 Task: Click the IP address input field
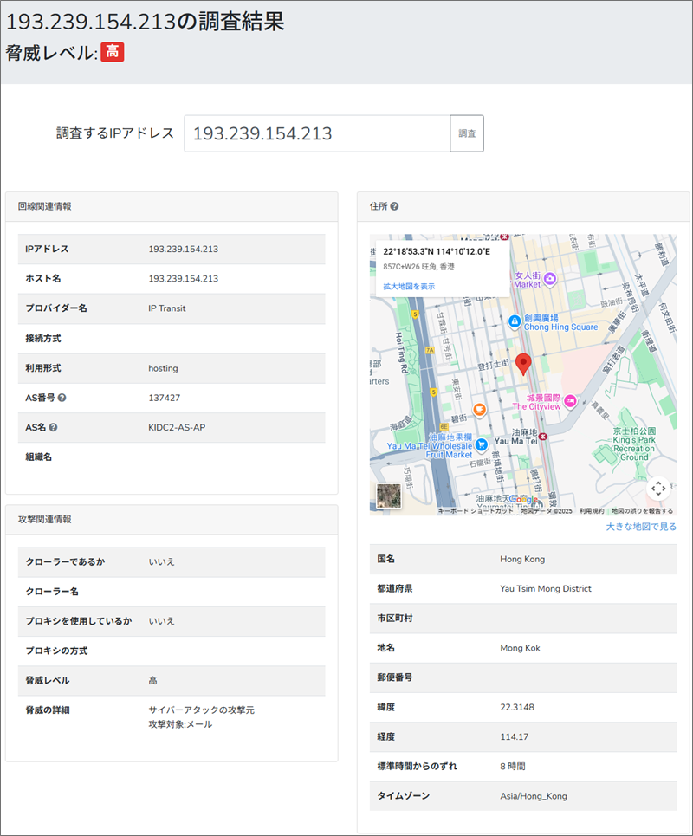click(x=316, y=133)
